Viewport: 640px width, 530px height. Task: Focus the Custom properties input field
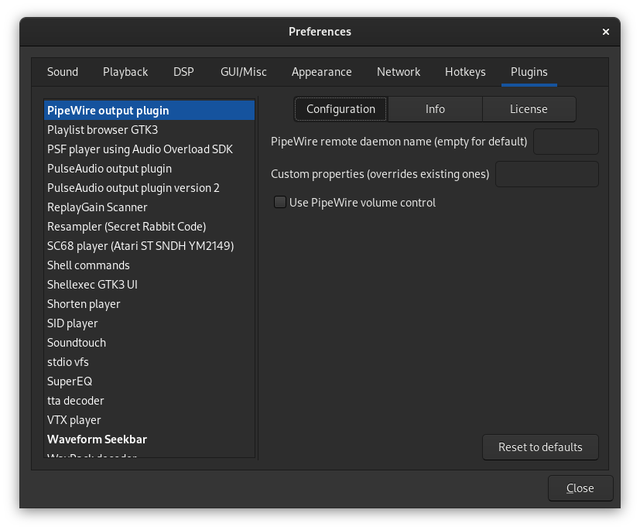[546, 174]
